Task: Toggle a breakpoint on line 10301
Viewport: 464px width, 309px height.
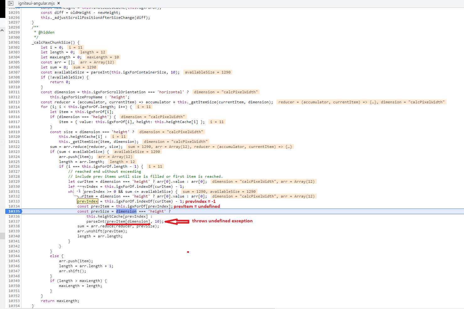Action: pos(14,42)
